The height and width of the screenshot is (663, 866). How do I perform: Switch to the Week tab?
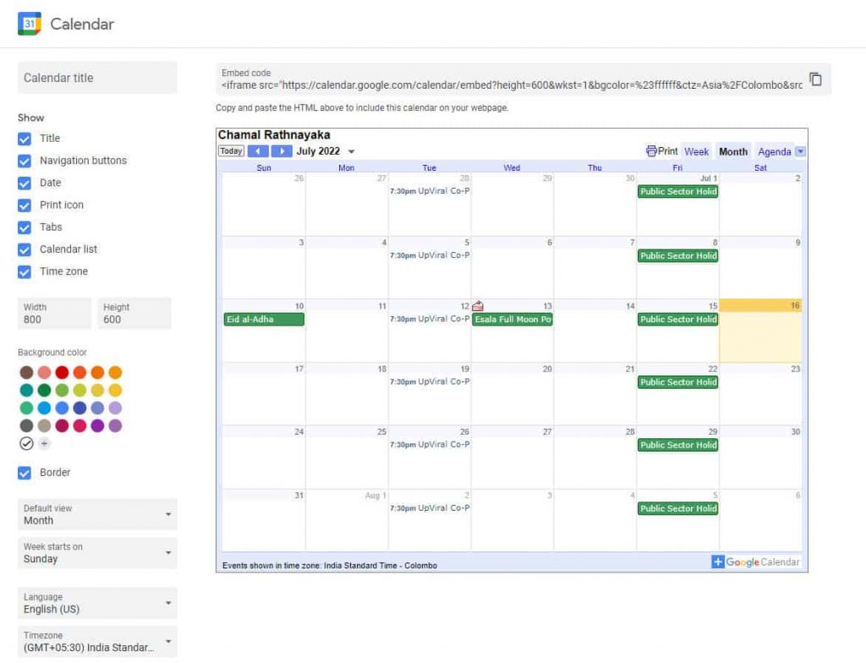pos(696,152)
